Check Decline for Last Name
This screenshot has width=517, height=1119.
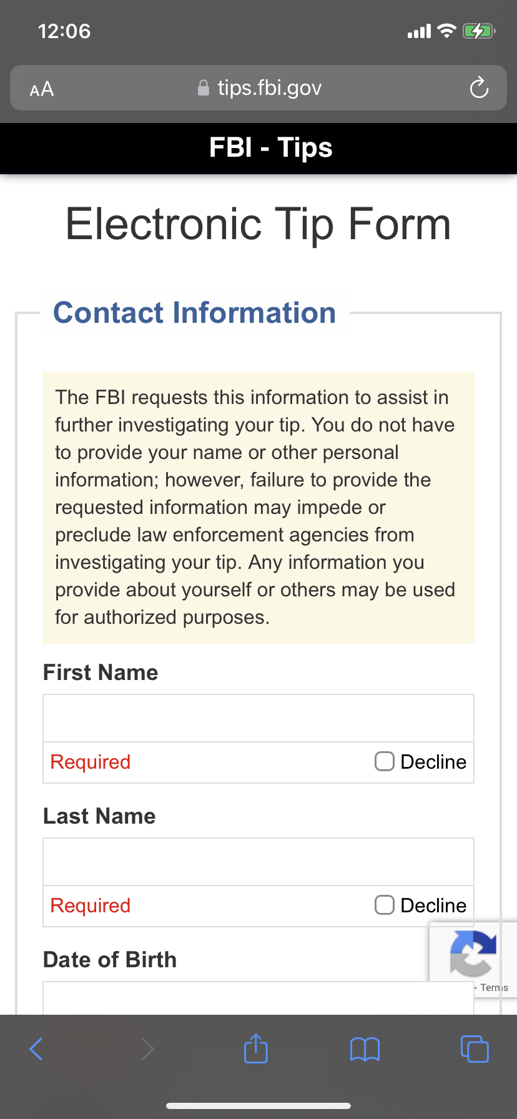pyautogui.click(x=385, y=905)
